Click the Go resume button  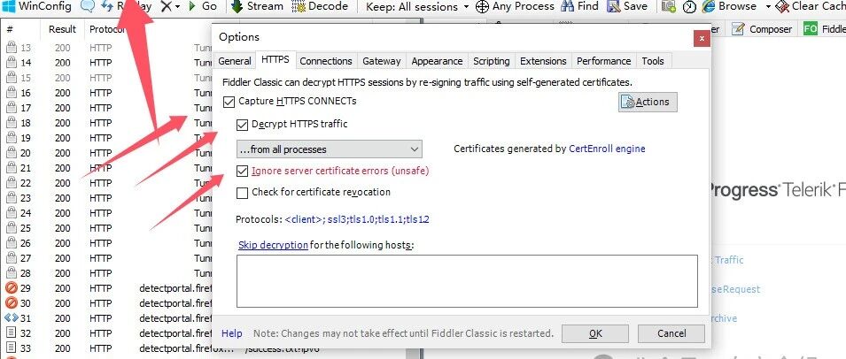(203, 6)
